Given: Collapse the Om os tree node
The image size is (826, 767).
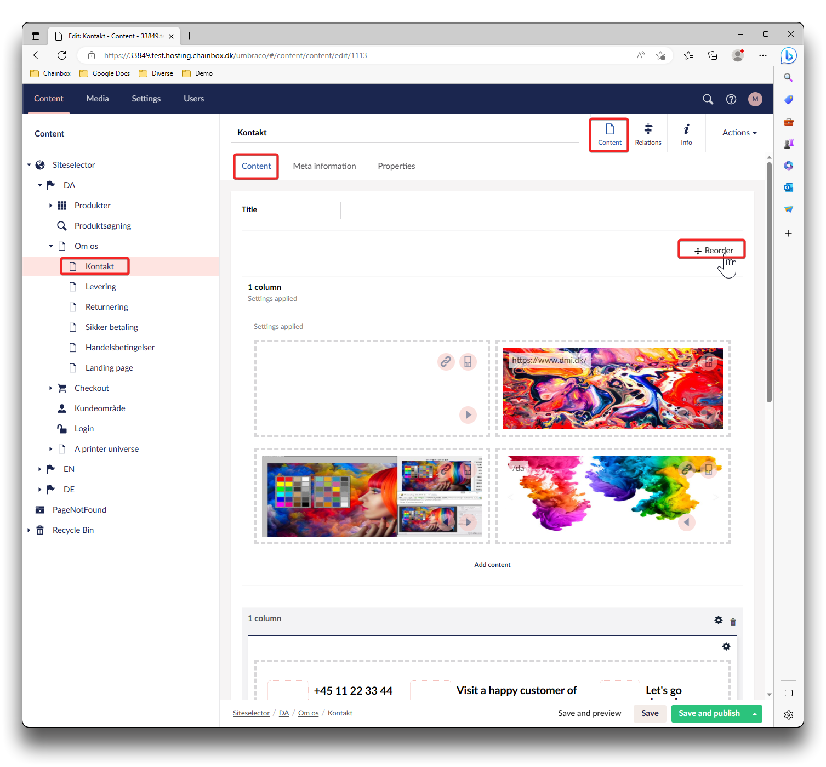Looking at the screenshot, I should (x=51, y=246).
